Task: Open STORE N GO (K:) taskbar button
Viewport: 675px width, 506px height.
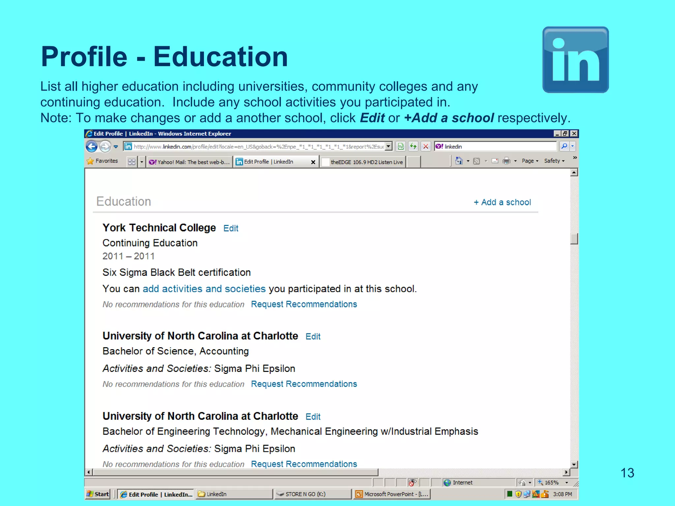Action: pyautogui.click(x=313, y=494)
